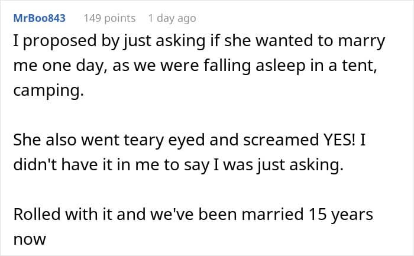This screenshot has height=256, width=414.
Task: Click the word 'Rolled' starting the last paragraph
Action: click(37, 214)
